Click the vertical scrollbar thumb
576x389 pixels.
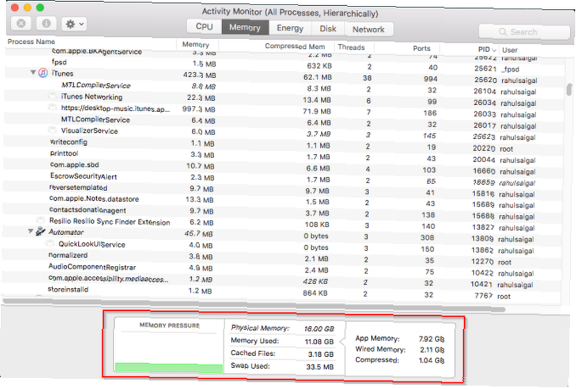click(569, 89)
